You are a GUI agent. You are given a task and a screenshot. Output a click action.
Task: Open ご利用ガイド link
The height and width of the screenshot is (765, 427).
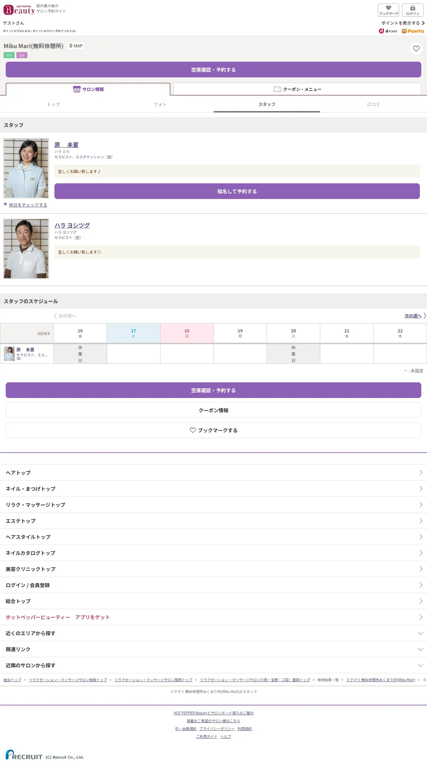[x=207, y=736]
